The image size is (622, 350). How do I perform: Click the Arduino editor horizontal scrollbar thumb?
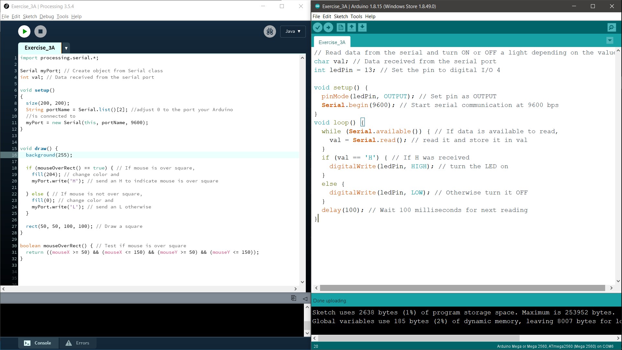462,288
